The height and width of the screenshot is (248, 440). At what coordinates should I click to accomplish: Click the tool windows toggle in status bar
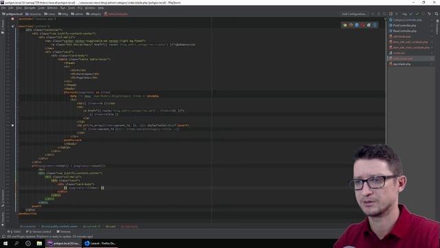(x=3, y=237)
